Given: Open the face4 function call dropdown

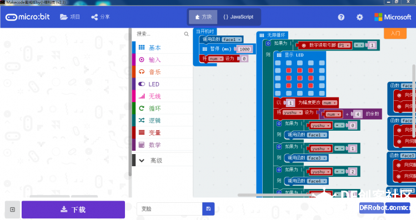Looking at the screenshot, I should pos(317,181).
